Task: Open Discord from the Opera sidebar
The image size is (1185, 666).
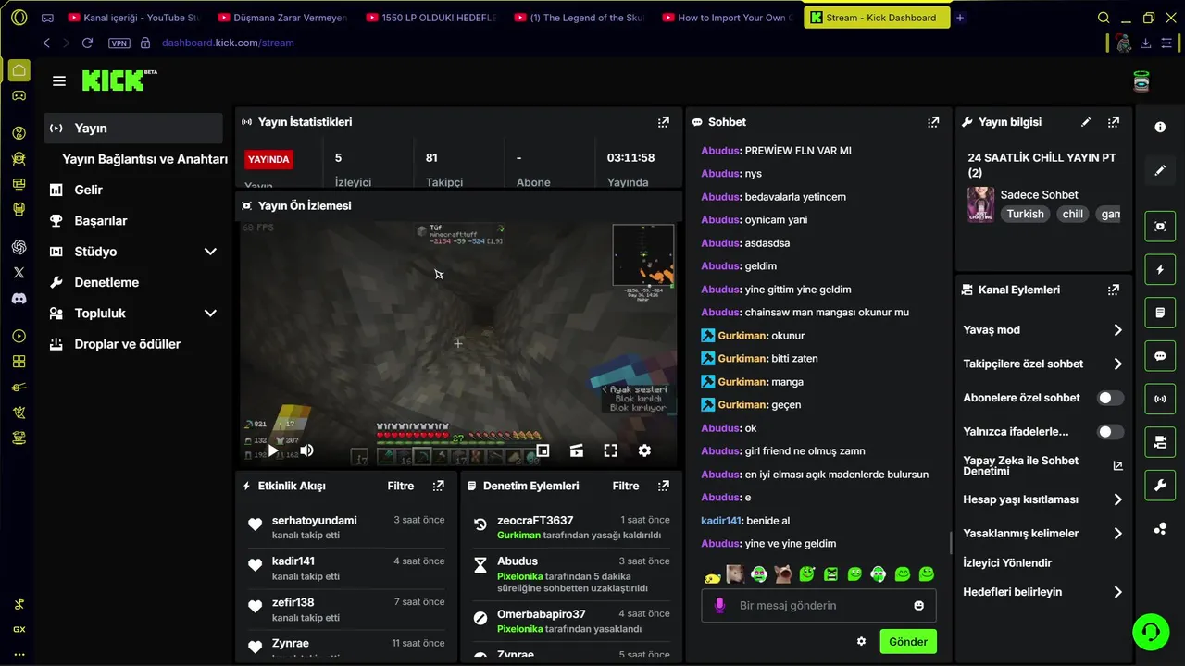Action: pos(19,299)
